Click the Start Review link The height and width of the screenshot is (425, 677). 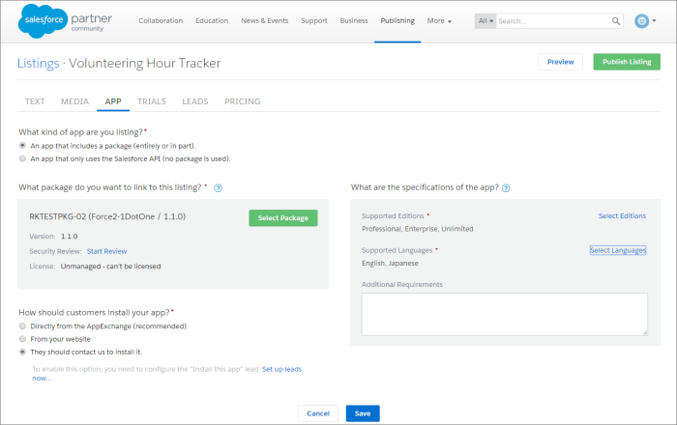107,251
